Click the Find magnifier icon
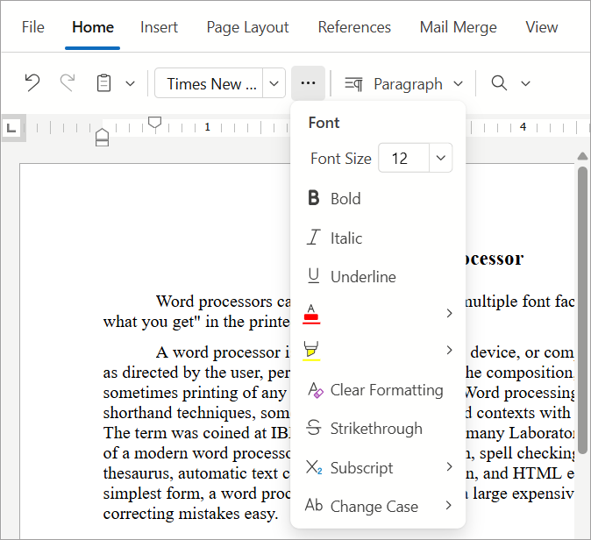591x540 pixels. tap(499, 83)
